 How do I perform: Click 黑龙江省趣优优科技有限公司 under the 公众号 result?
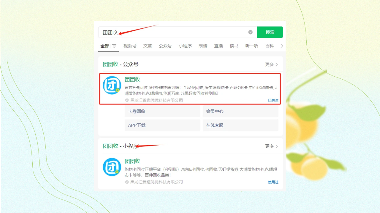pos(157,100)
